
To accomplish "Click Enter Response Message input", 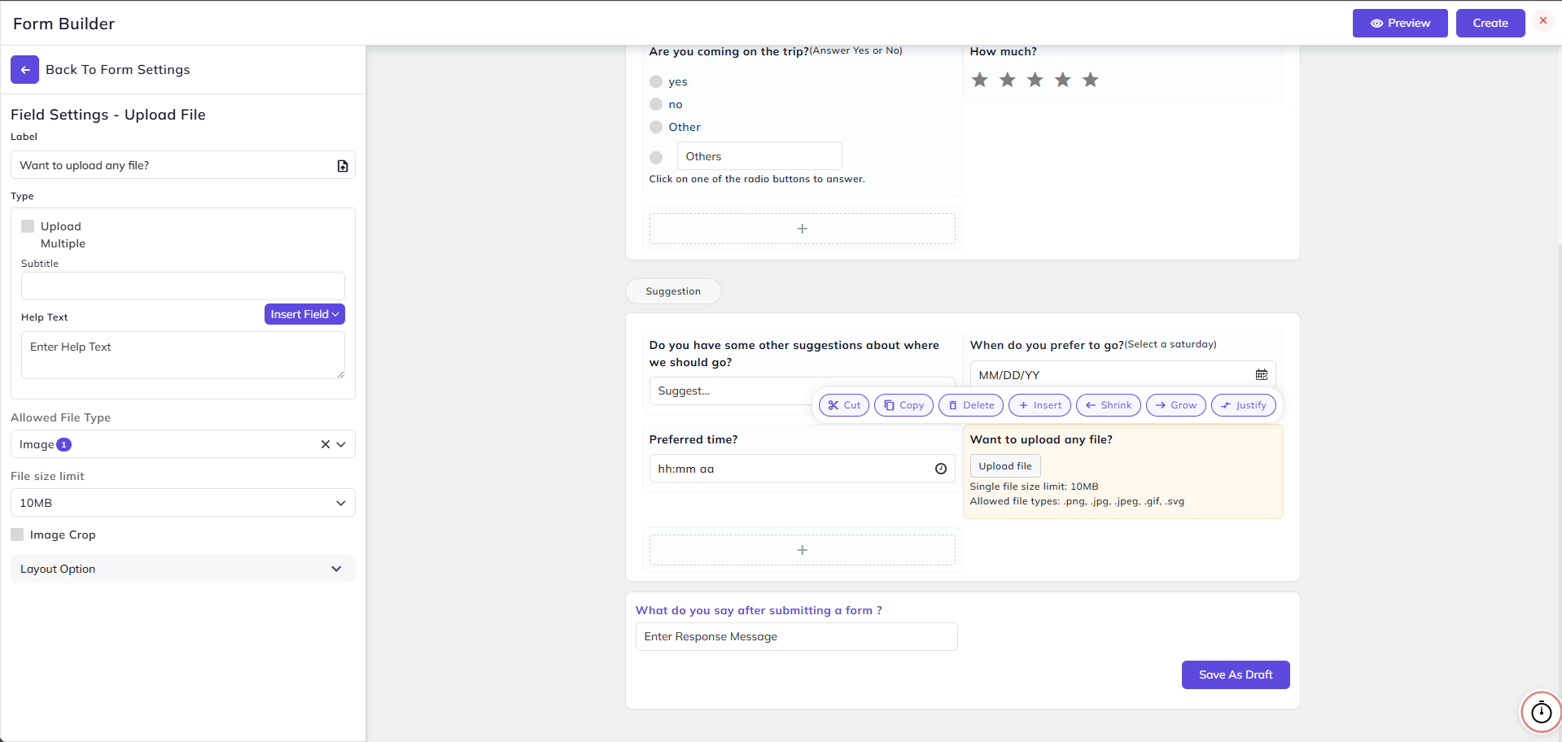I will (797, 637).
